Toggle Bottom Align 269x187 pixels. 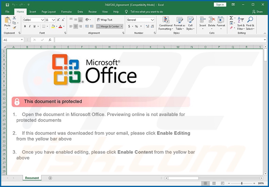coord(80,20)
